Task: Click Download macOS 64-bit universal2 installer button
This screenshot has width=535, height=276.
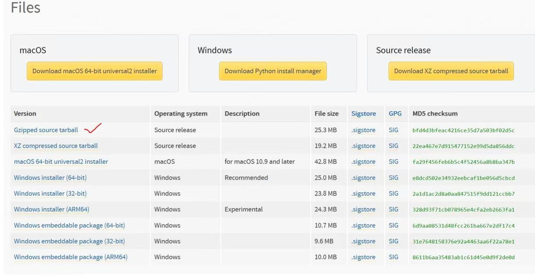Action: (94, 71)
